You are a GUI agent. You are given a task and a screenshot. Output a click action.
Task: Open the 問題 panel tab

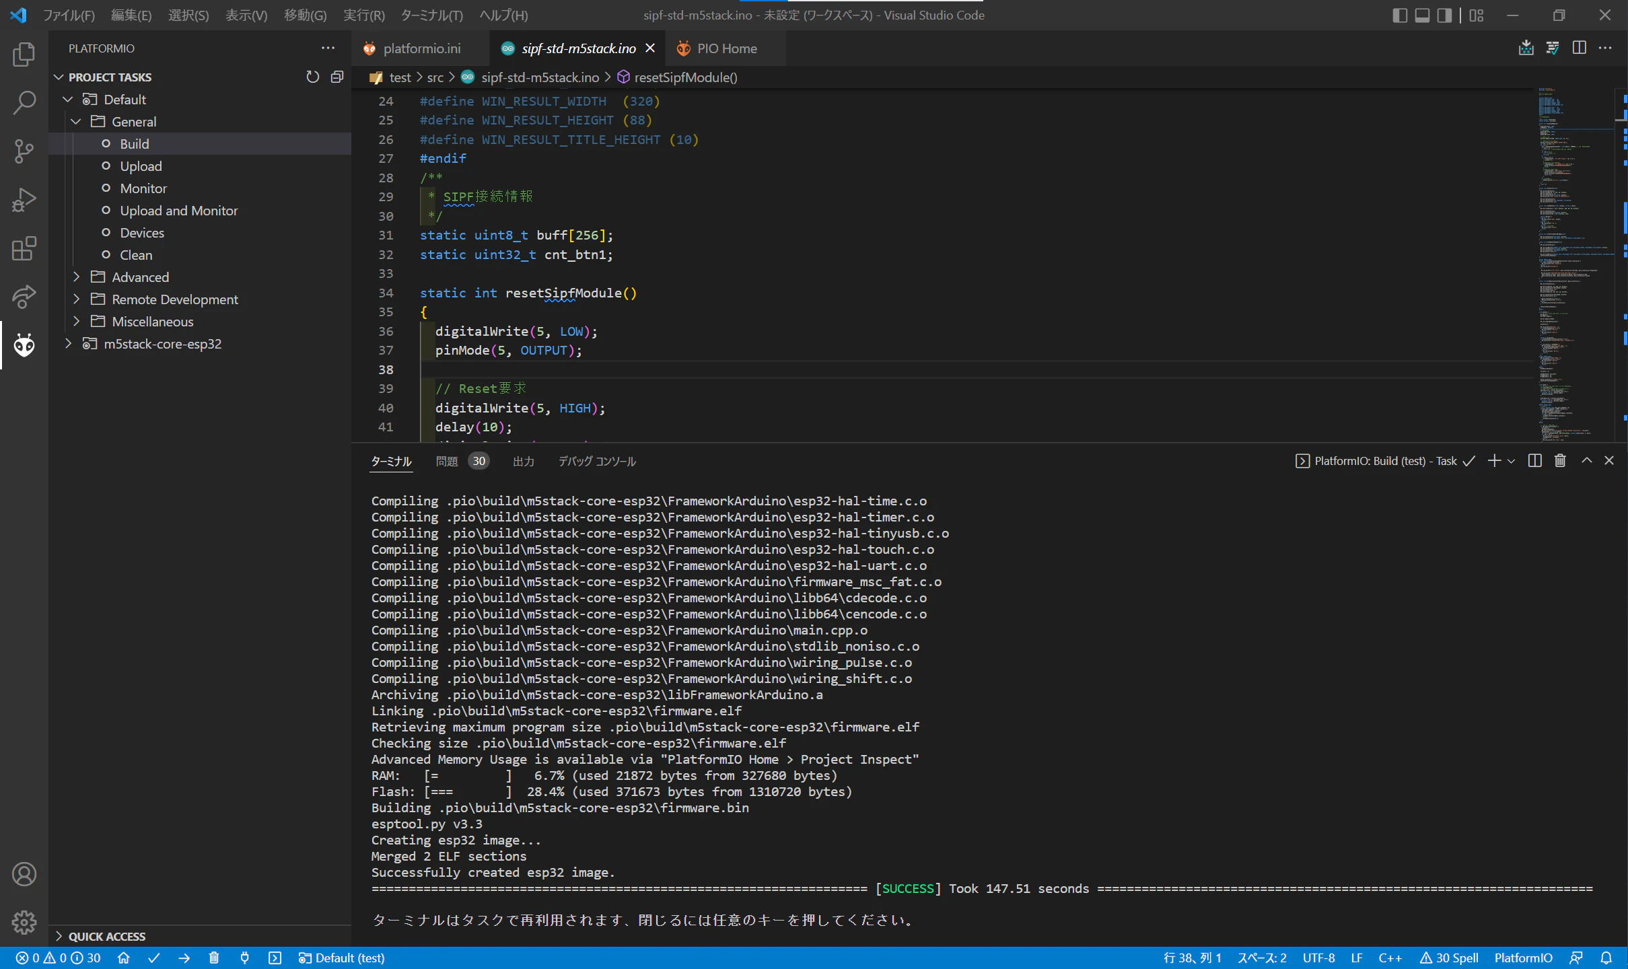coord(447,461)
